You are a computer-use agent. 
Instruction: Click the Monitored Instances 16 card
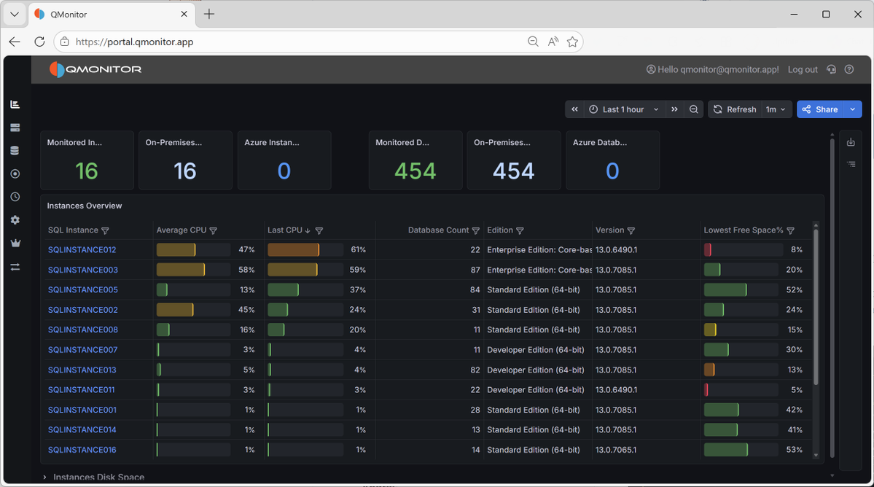[87, 160]
